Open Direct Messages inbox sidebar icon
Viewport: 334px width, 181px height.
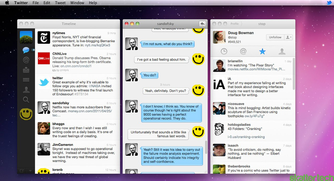point(26,70)
